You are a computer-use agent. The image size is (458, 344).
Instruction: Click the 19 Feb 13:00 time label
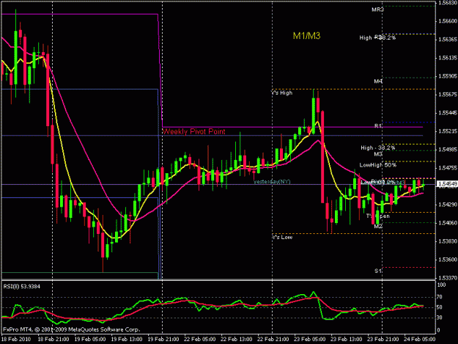(x=127, y=339)
